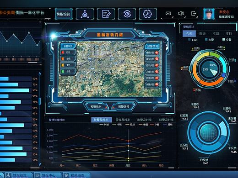This screenshot has height=178, width=238.
Task: Click the 诈骗多发 warning signal item
Action: tap(152, 84)
